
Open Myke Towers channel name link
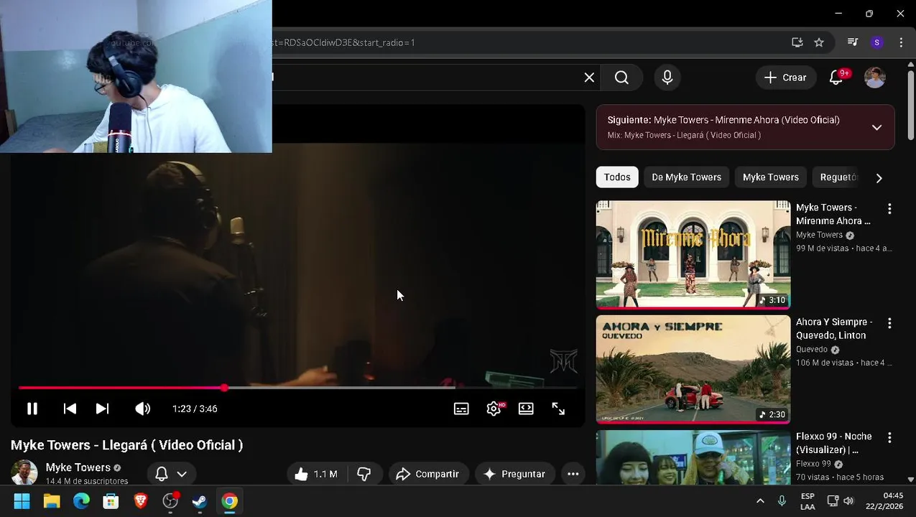tap(78, 467)
